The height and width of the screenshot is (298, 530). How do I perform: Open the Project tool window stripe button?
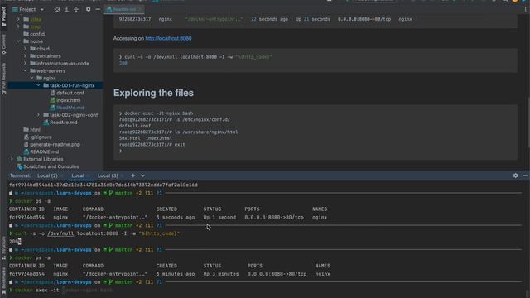(3, 17)
